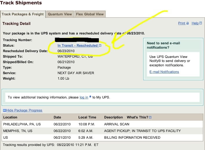This screenshot has width=205, height=150.
Task: Click the 06/21/2010 date in progress table
Action: tap(62, 138)
